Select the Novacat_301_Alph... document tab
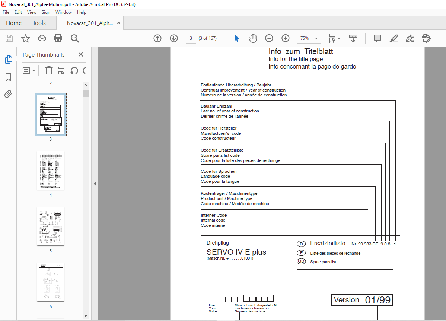This screenshot has width=446, height=321. click(90, 23)
